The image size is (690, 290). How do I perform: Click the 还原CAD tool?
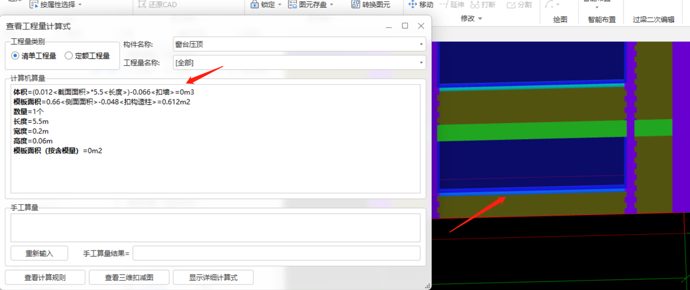(x=157, y=5)
